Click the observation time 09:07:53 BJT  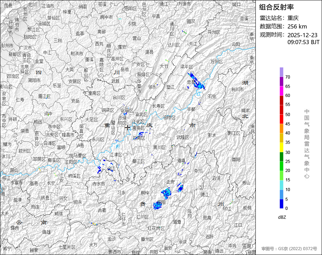(303, 42)
